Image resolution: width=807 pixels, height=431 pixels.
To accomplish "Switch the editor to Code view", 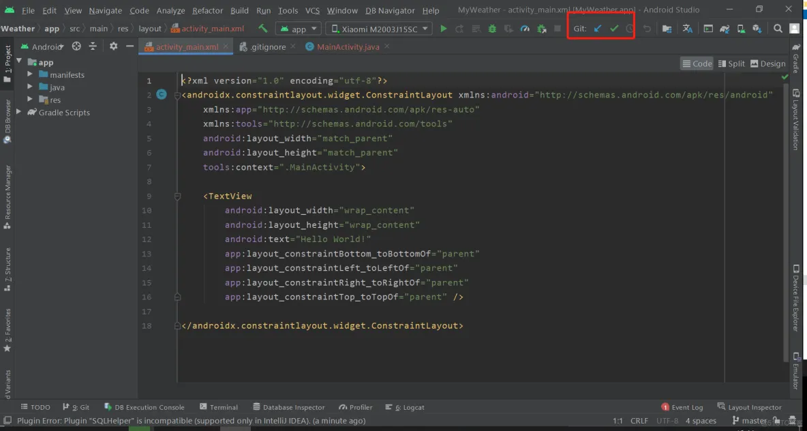I will (697, 64).
